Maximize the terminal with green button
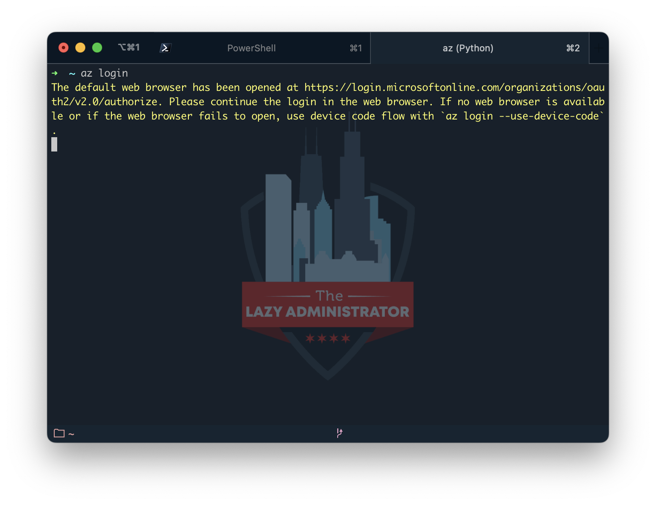 pyautogui.click(x=97, y=48)
